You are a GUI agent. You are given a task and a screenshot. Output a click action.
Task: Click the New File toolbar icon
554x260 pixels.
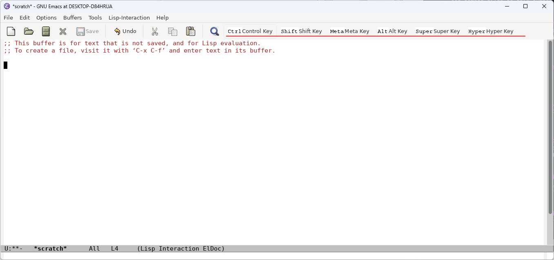(x=11, y=31)
